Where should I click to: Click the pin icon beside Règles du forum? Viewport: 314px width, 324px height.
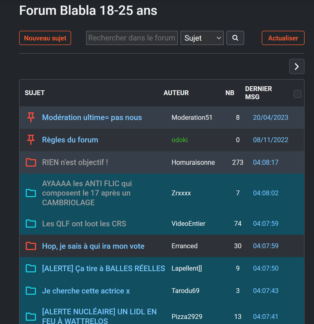point(31,140)
